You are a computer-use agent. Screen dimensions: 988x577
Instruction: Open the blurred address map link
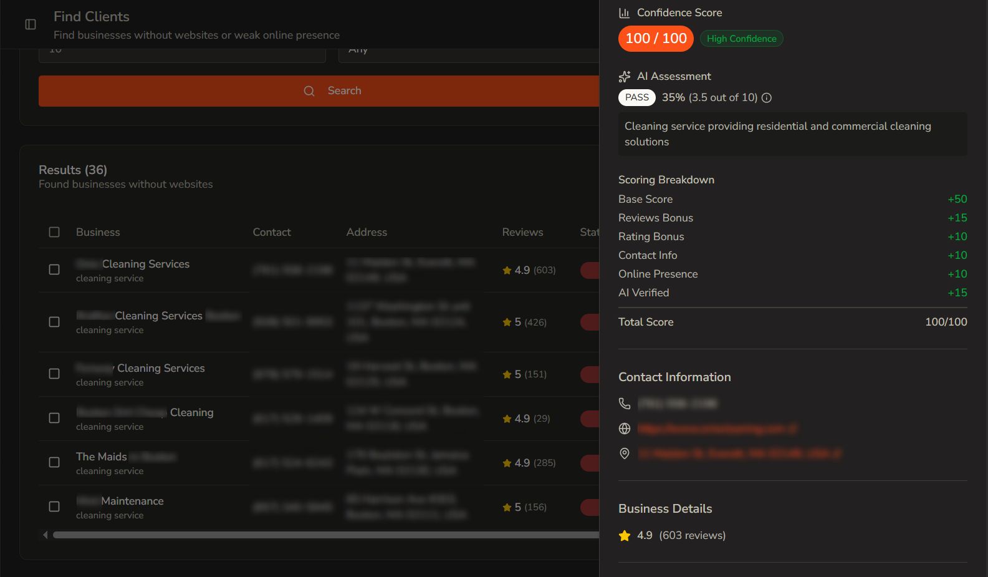point(739,453)
